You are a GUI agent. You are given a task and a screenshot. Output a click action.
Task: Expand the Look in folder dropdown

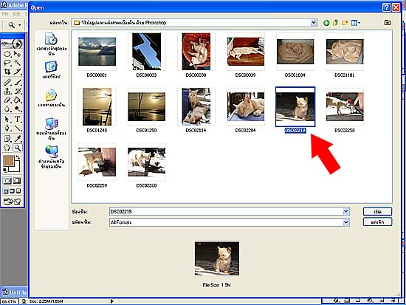pos(314,23)
